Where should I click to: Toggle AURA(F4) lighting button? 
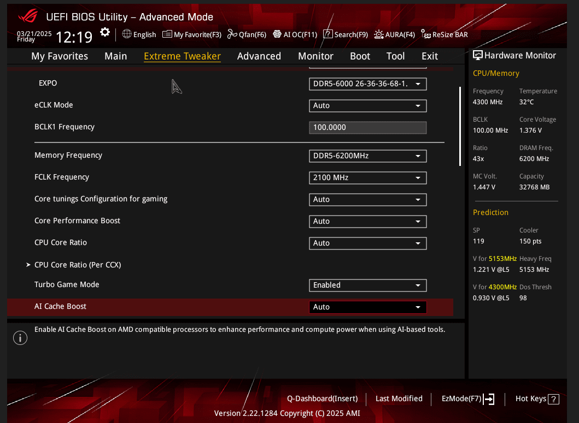394,35
